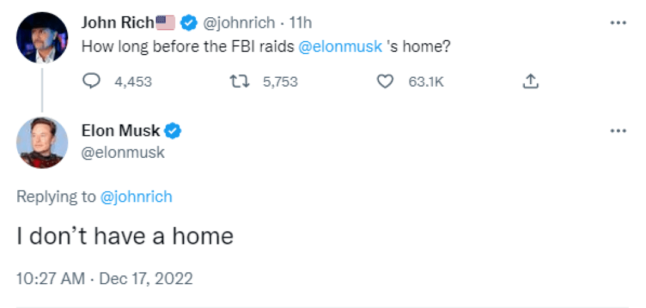Like John Rich's tweet with the heart

[x=385, y=81]
